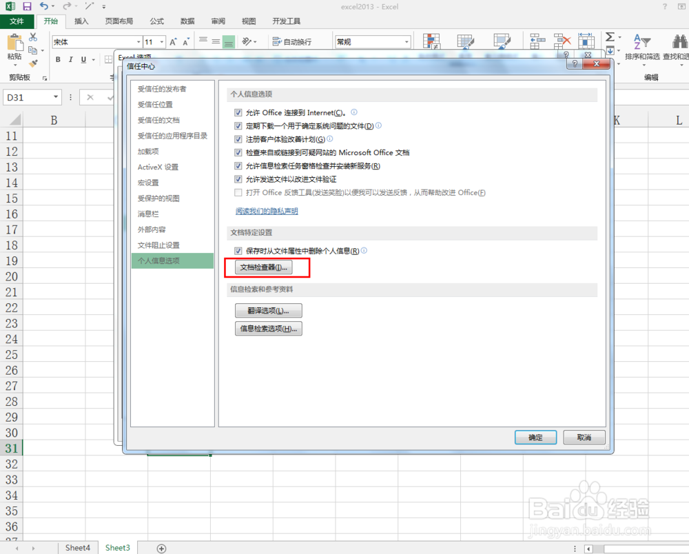Uncheck 保存时从文件属性中删除个人信息
The height and width of the screenshot is (554, 689).
238,251
